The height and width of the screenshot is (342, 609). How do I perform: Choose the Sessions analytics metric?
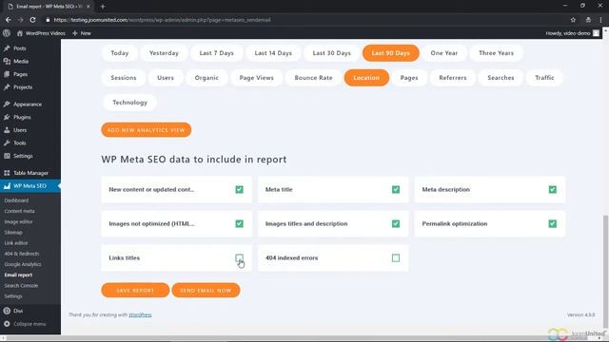click(124, 78)
